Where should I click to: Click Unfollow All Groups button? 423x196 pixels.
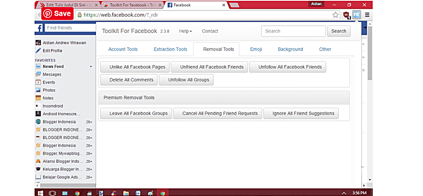[186, 80]
